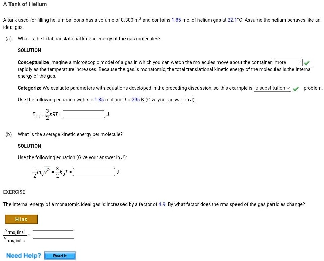Open the "more" dropdown in the Conceptualize paragraph

[287, 62]
